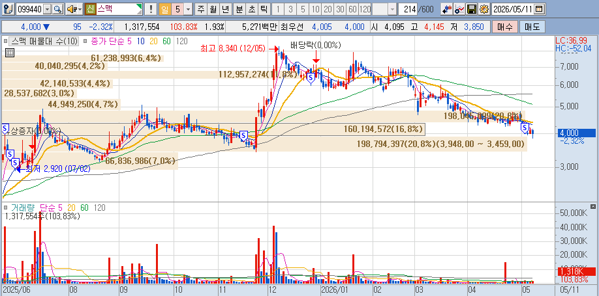Switch to yearly 년 chart
The image size is (599, 296).
point(225,9)
